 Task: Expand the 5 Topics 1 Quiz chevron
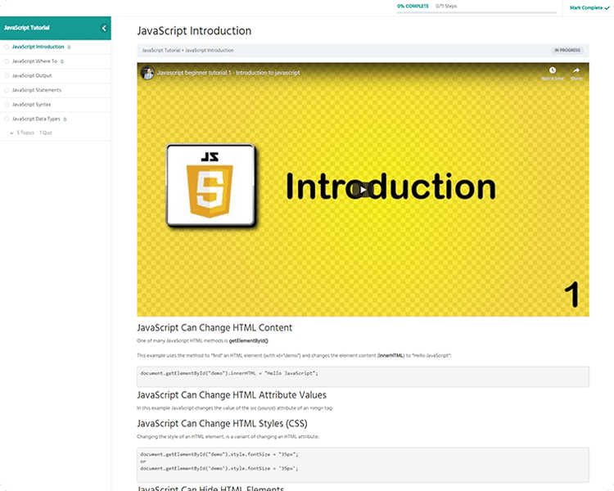[x=11, y=133]
